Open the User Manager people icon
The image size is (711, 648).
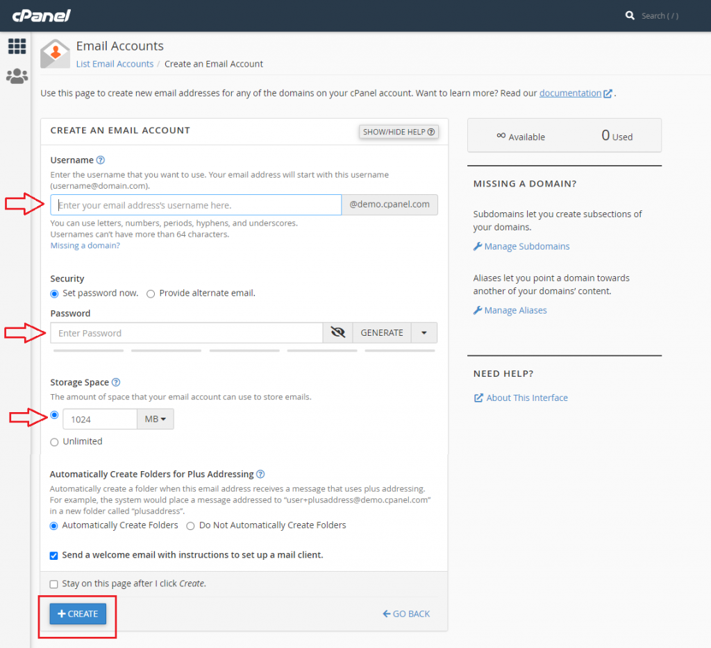pyautogui.click(x=17, y=76)
